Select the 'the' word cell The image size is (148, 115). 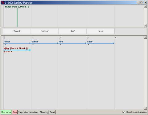pyautogui.click(x=73, y=31)
